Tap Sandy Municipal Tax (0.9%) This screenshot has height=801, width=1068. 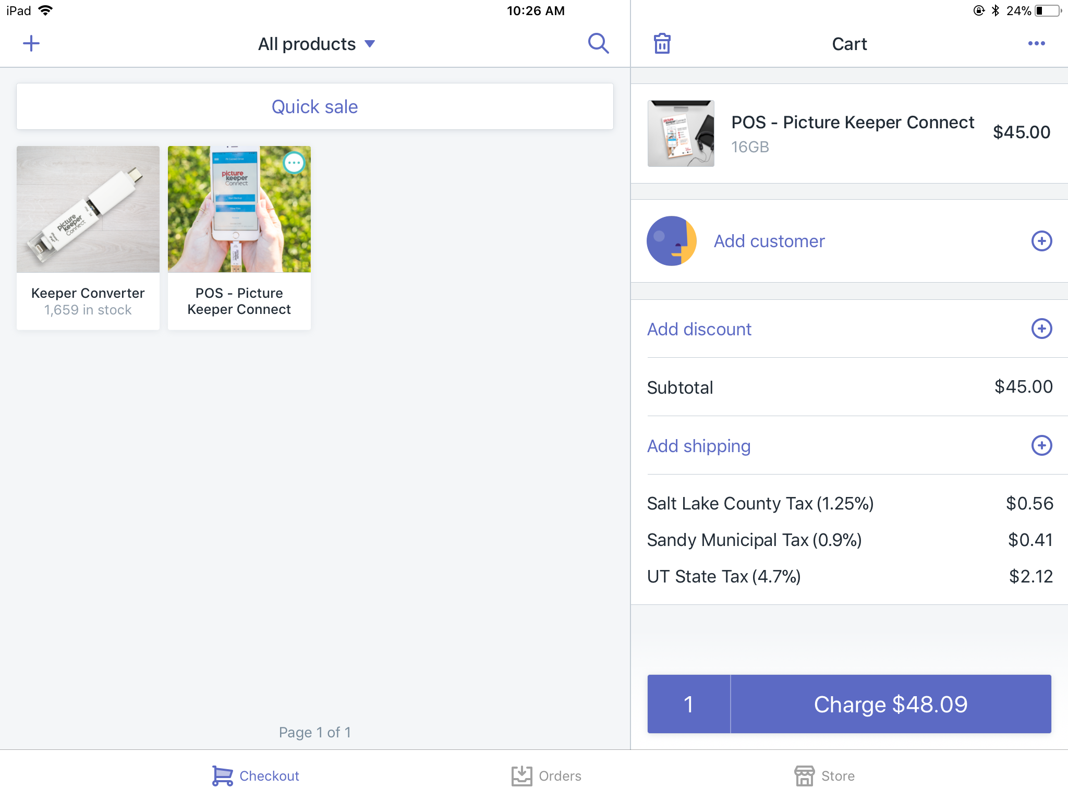[754, 540]
